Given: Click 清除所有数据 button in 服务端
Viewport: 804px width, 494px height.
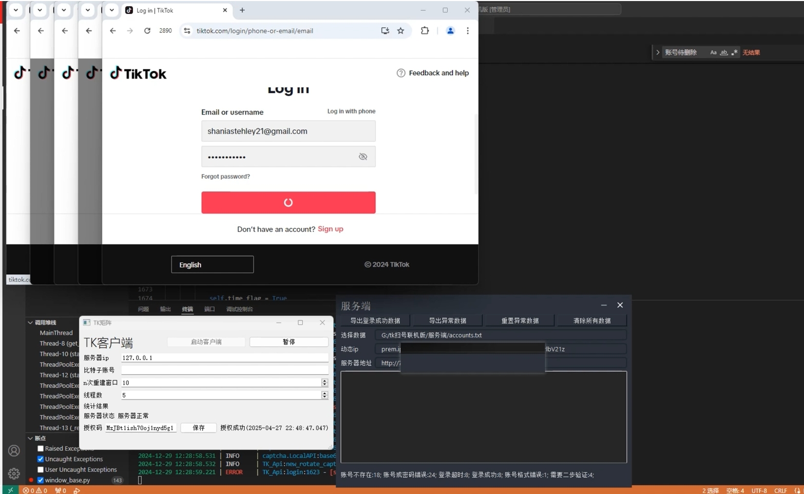Looking at the screenshot, I should click(x=592, y=320).
